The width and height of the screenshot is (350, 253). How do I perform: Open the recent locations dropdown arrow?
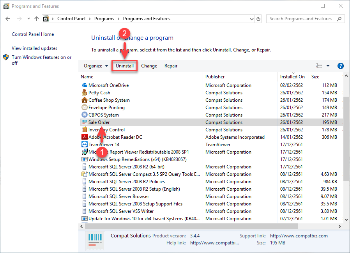(28, 19)
